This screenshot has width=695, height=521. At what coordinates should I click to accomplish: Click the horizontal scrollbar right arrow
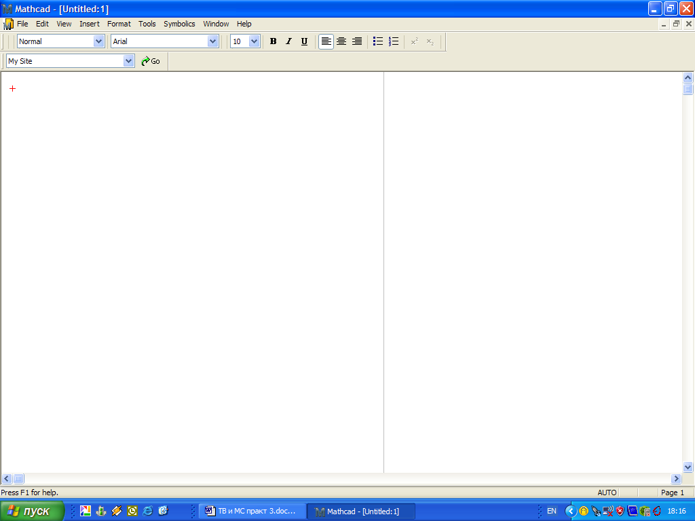676,478
